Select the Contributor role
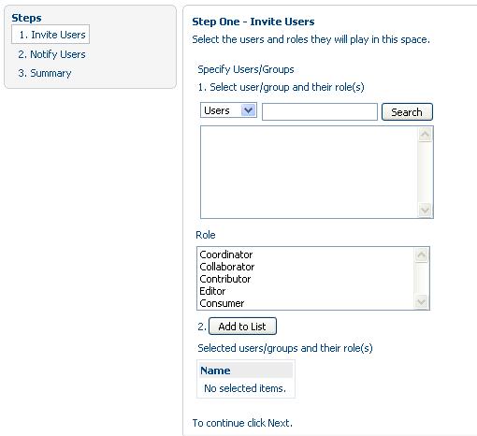This screenshot has width=477, height=436. [225, 279]
